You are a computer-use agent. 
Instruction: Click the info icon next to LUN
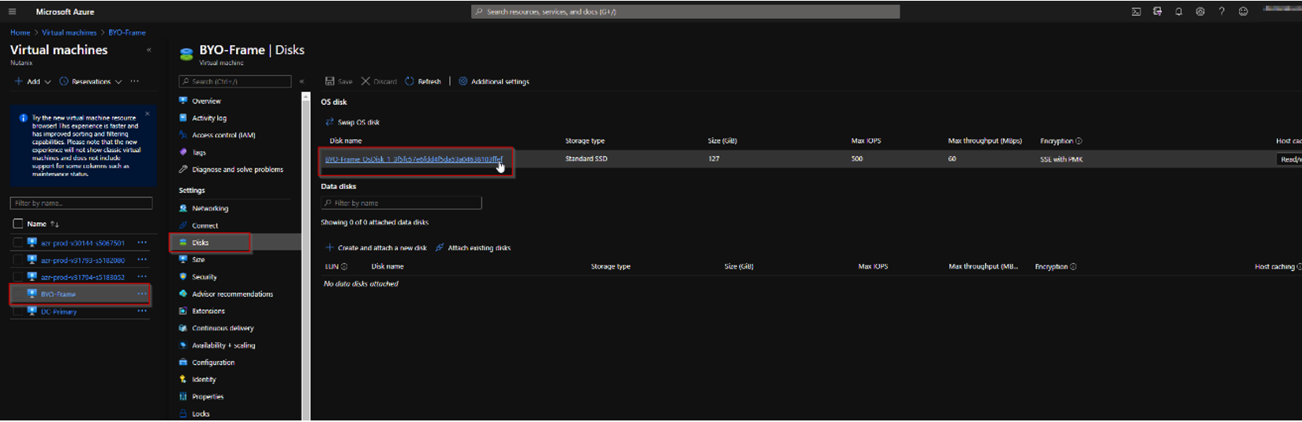(x=344, y=266)
